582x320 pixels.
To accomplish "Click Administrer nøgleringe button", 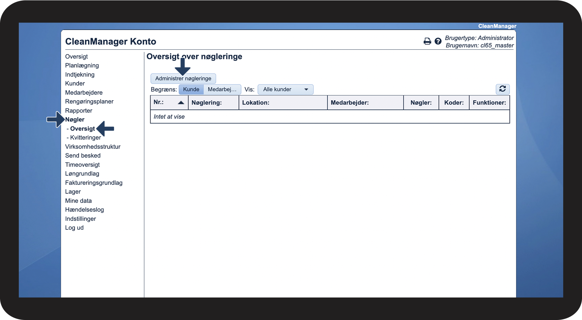I will [183, 78].
